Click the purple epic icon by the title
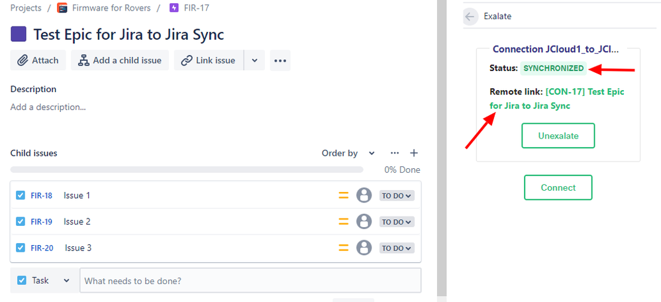The width and height of the screenshot is (661, 302). click(19, 34)
